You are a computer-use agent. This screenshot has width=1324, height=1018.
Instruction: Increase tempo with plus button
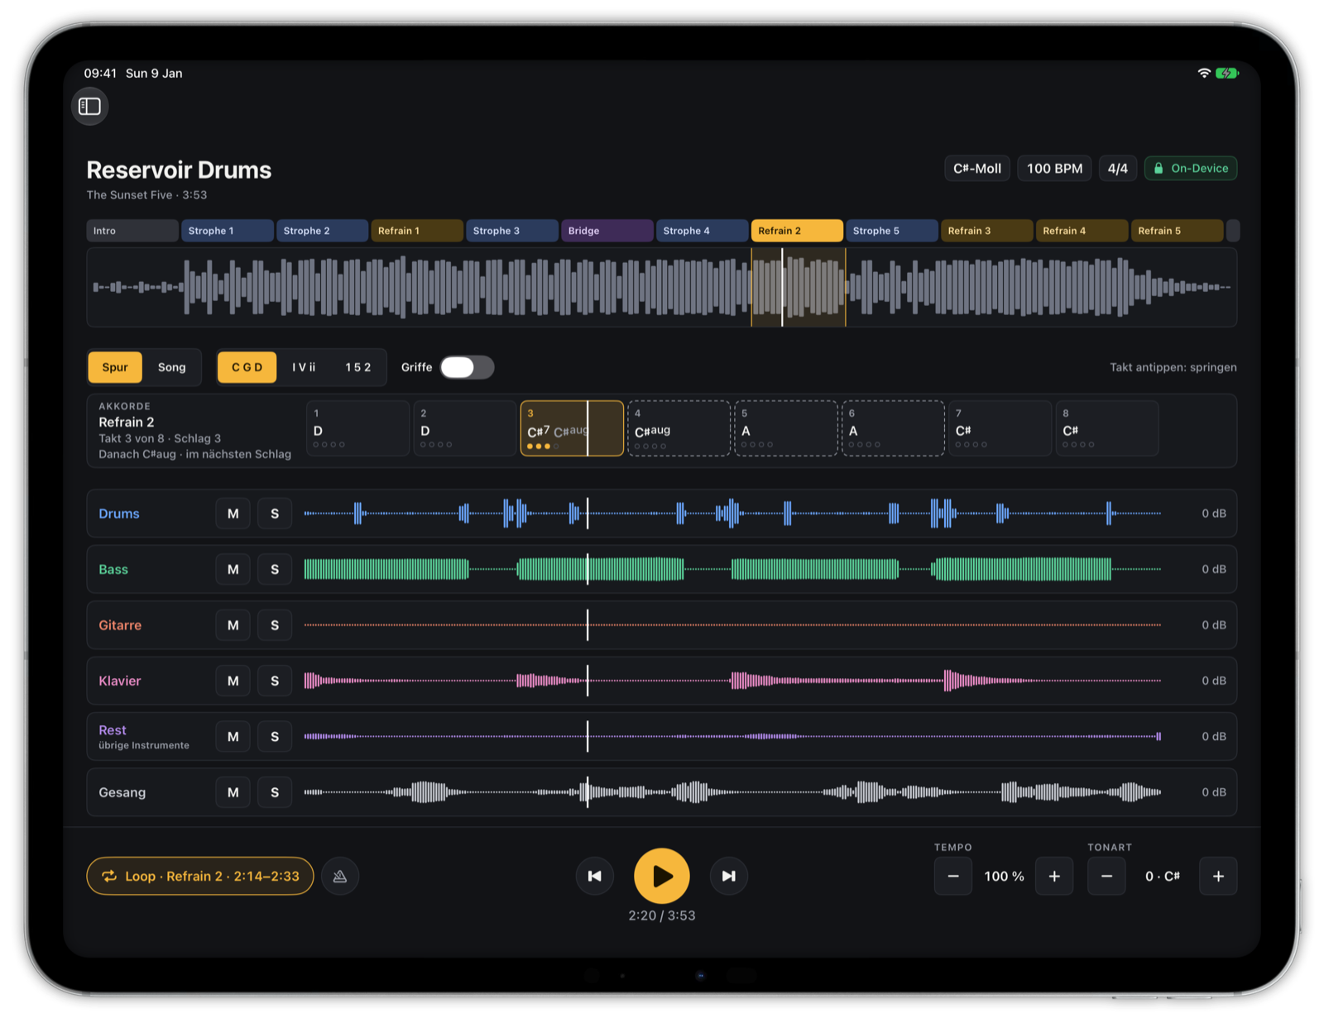pos(1054,876)
